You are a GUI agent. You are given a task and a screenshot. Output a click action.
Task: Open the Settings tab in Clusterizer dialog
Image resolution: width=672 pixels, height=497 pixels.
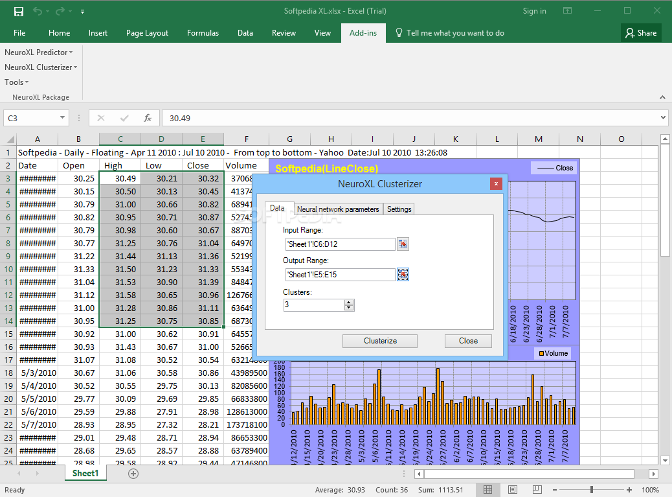[399, 209]
